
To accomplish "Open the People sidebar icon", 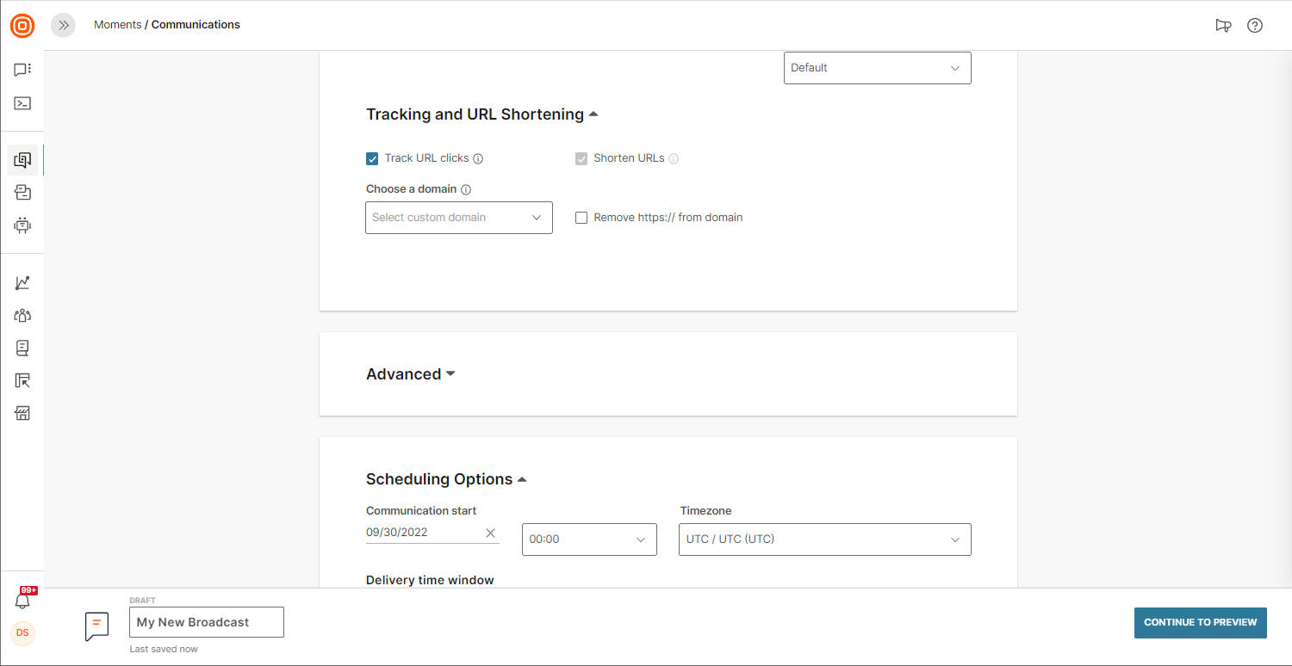I will tap(22, 316).
